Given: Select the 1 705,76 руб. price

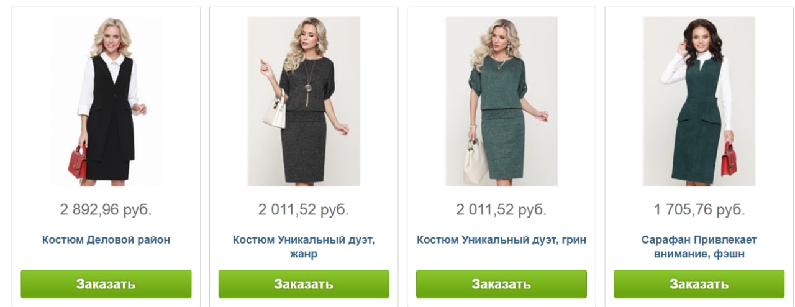Looking at the screenshot, I should click(699, 209).
